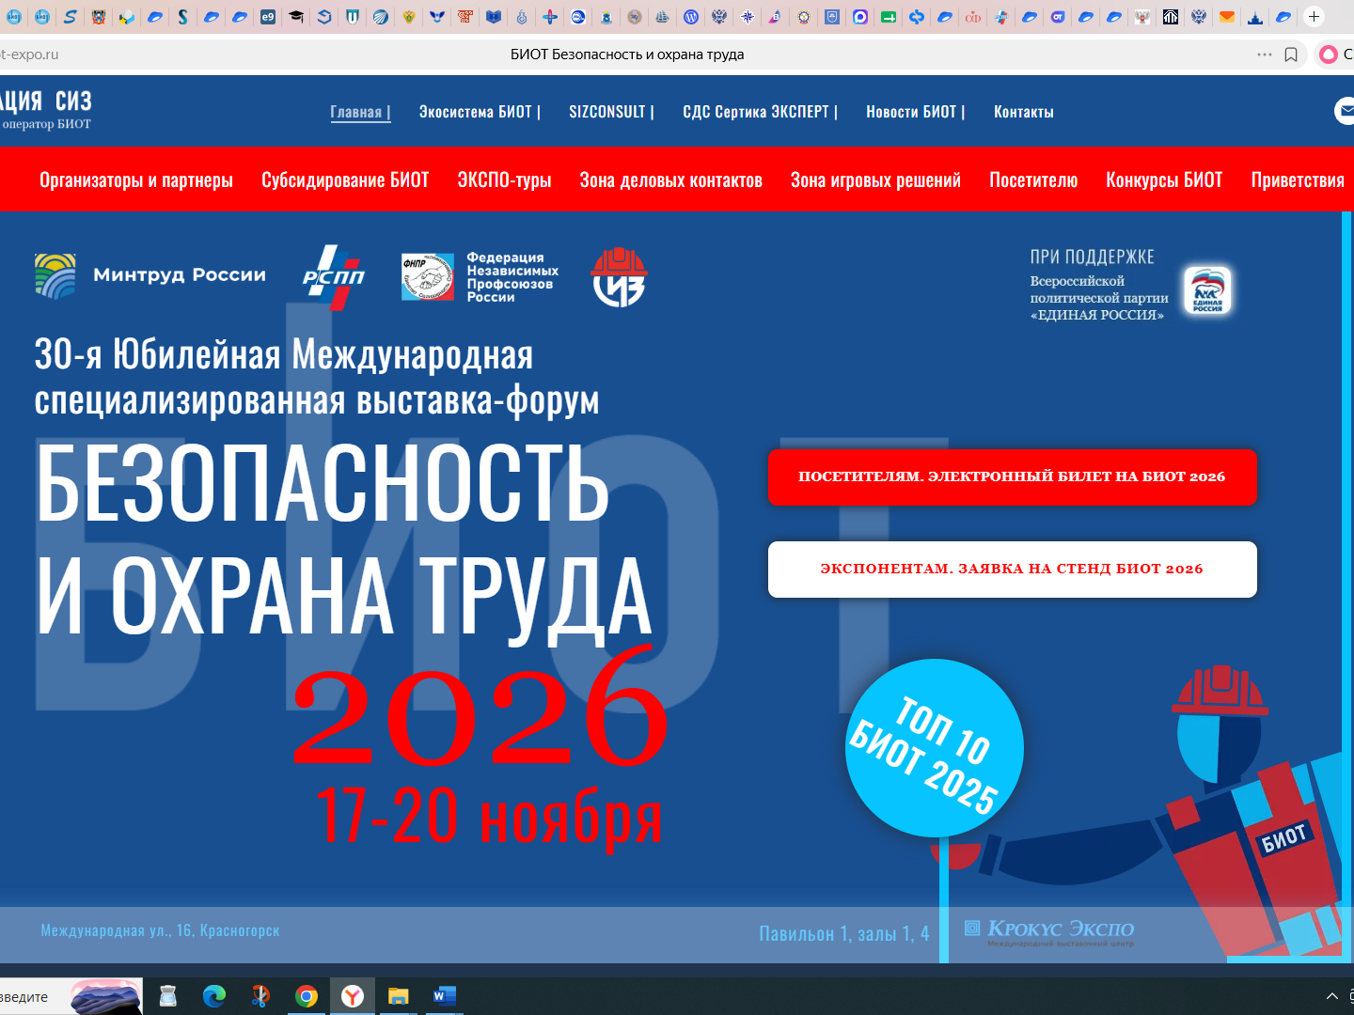Click the page title БИОТ Безопасность и охрана труда
The height and width of the screenshot is (1015, 1354).
tap(627, 55)
